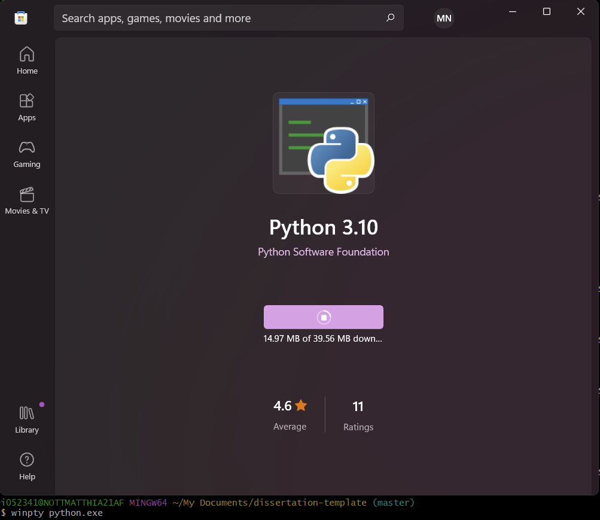600x520 pixels.
Task: Click the search magnifier icon
Action: point(390,18)
